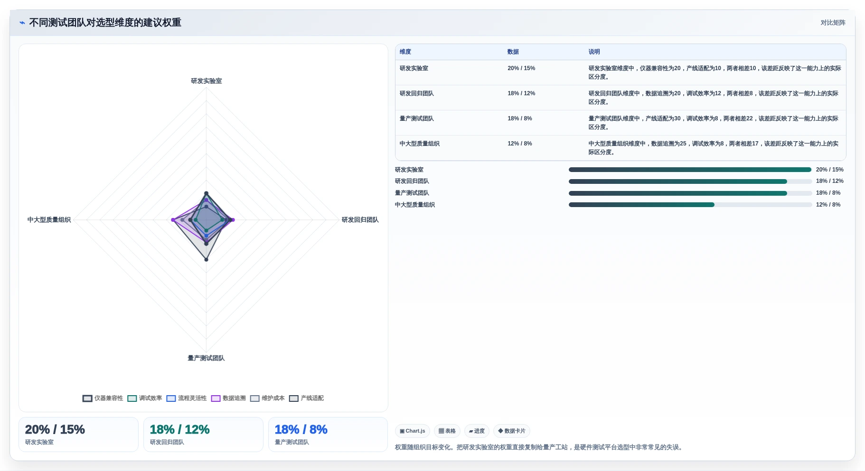Click the 研发回归团队 radar axis label
This screenshot has width=865, height=471.
pyautogui.click(x=360, y=220)
